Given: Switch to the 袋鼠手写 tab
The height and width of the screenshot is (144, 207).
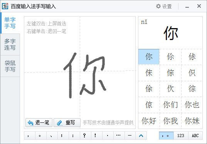Looking at the screenshot, I should (10, 66).
